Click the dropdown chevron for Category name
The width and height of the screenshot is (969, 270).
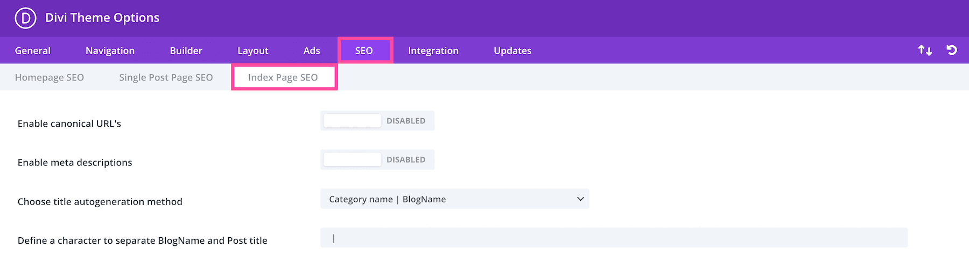[x=580, y=199]
